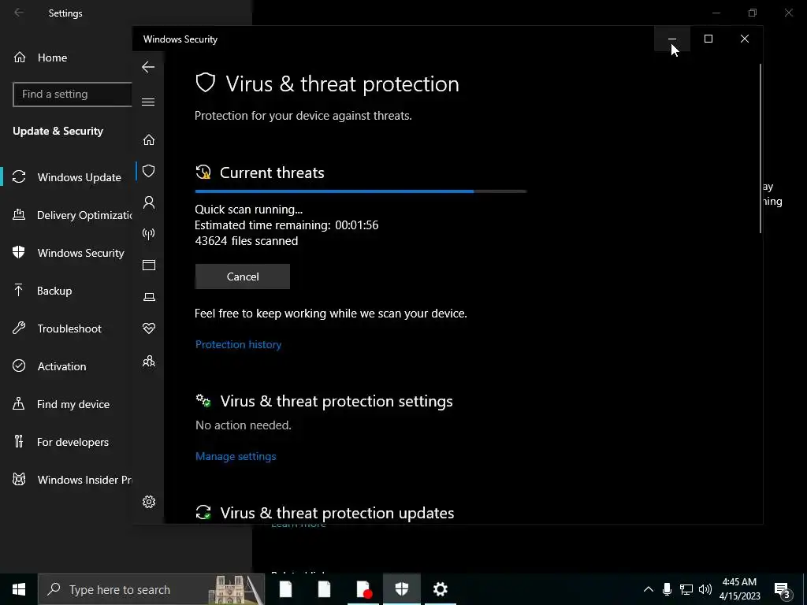
Task: Open the hamburger navigation menu
Action: 148,102
